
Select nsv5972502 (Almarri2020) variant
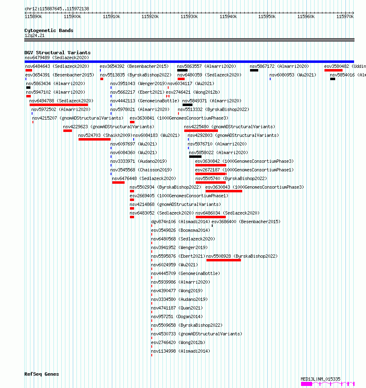tap(61, 110)
